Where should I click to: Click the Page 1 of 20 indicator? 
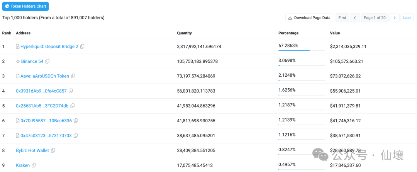point(375,18)
